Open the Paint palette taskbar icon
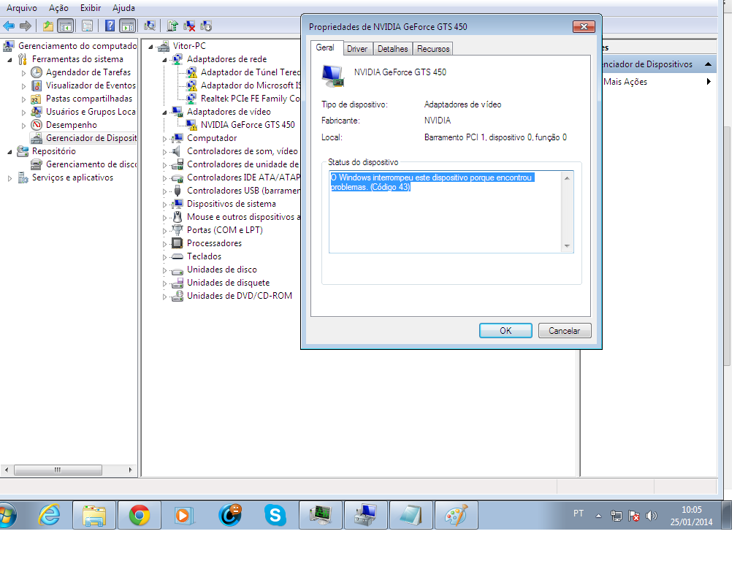The height and width of the screenshot is (561, 748). click(x=457, y=515)
